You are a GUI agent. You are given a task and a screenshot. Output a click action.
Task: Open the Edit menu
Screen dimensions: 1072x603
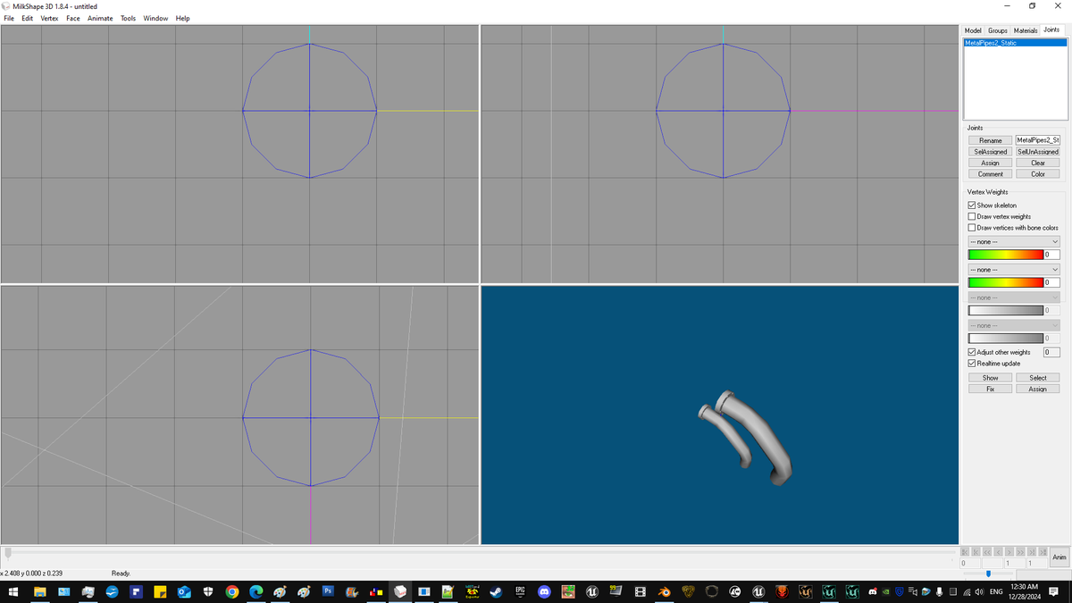[27, 18]
